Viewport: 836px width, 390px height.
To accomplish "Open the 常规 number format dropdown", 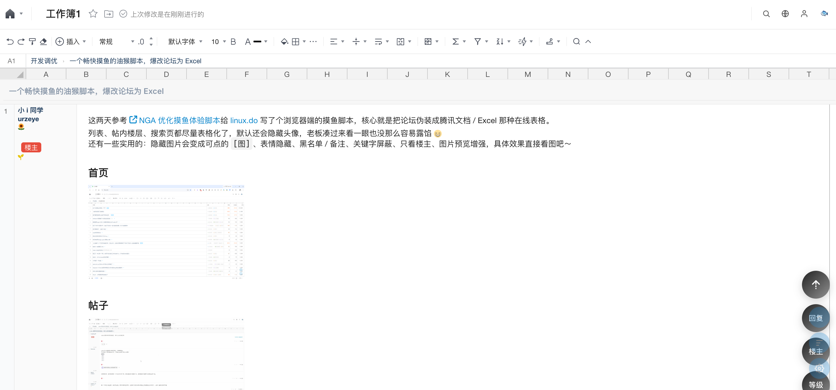I will point(117,42).
